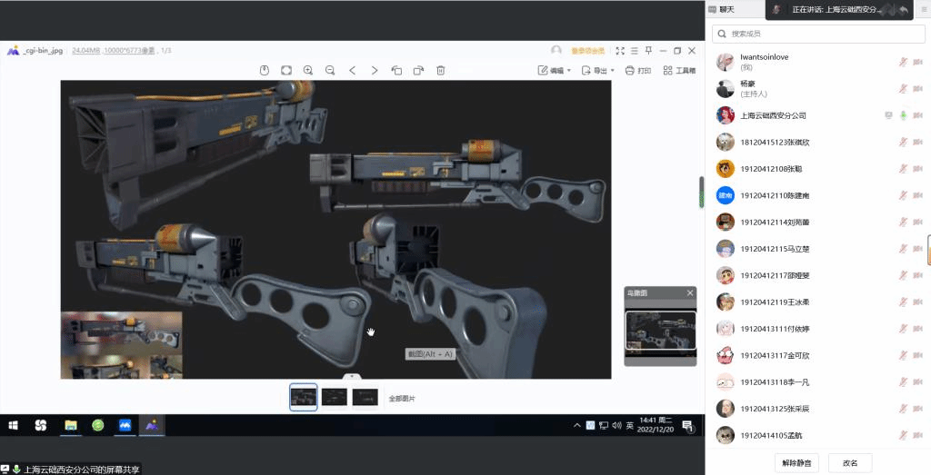Print the image using 打印
The height and width of the screenshot is (475, 931).
(638, 70)
